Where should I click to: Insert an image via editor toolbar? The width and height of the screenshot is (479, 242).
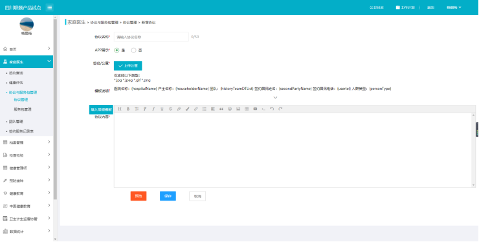pyautogui.click(x=238, y=109)
